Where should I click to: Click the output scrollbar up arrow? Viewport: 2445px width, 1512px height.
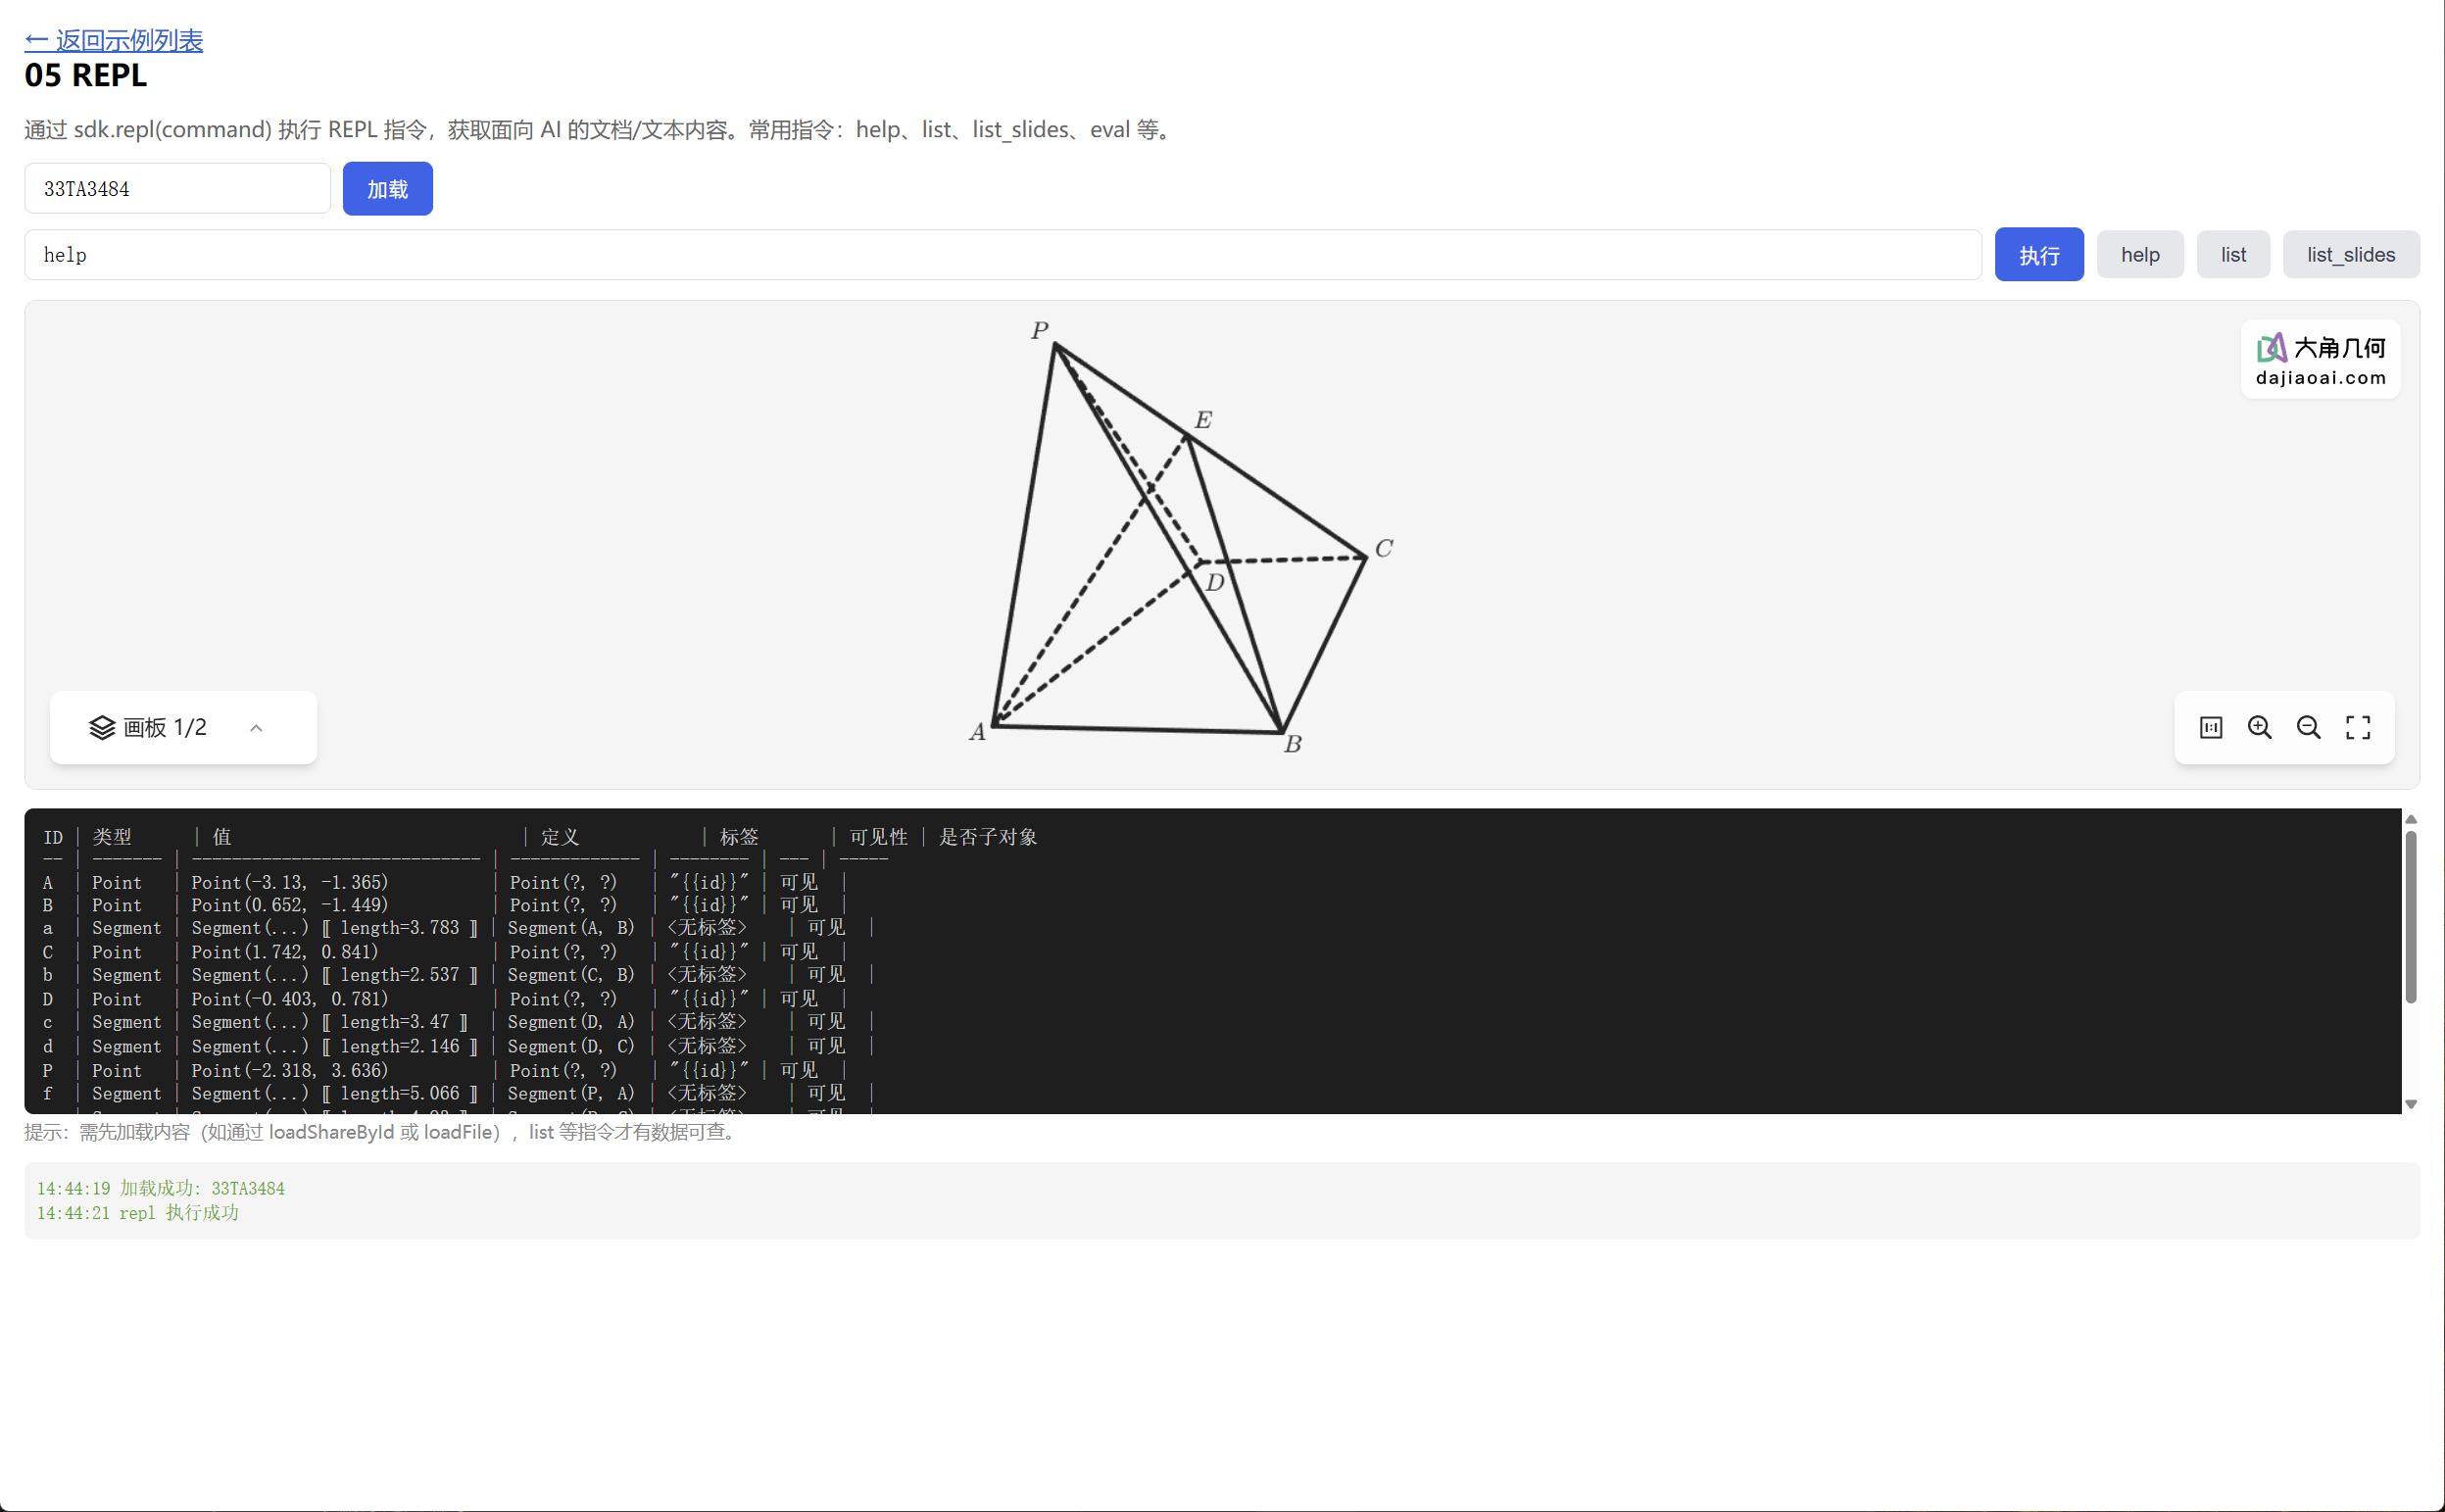tap(2411, 819)
